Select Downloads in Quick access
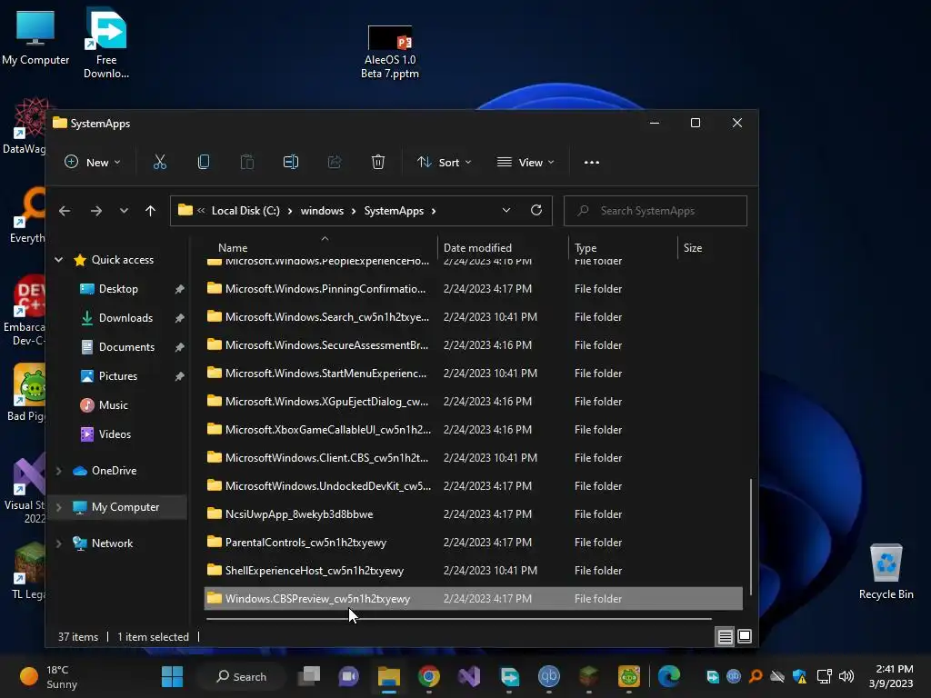The height and width of the screenshot is (698, 931). click(x=125, y=318)
